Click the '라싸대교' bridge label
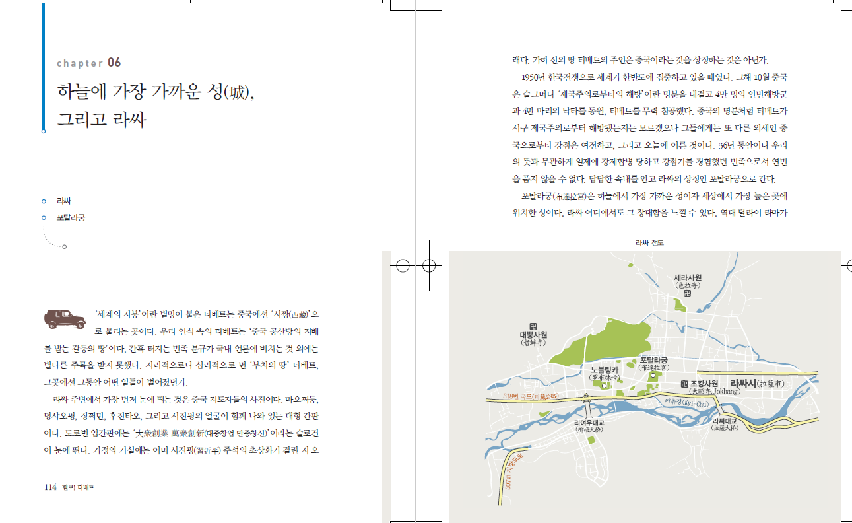This screenshot has height=523, width=852. (x=724, y=420)
